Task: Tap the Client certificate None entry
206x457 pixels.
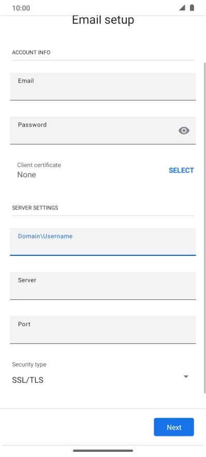Action: (39, 170)
